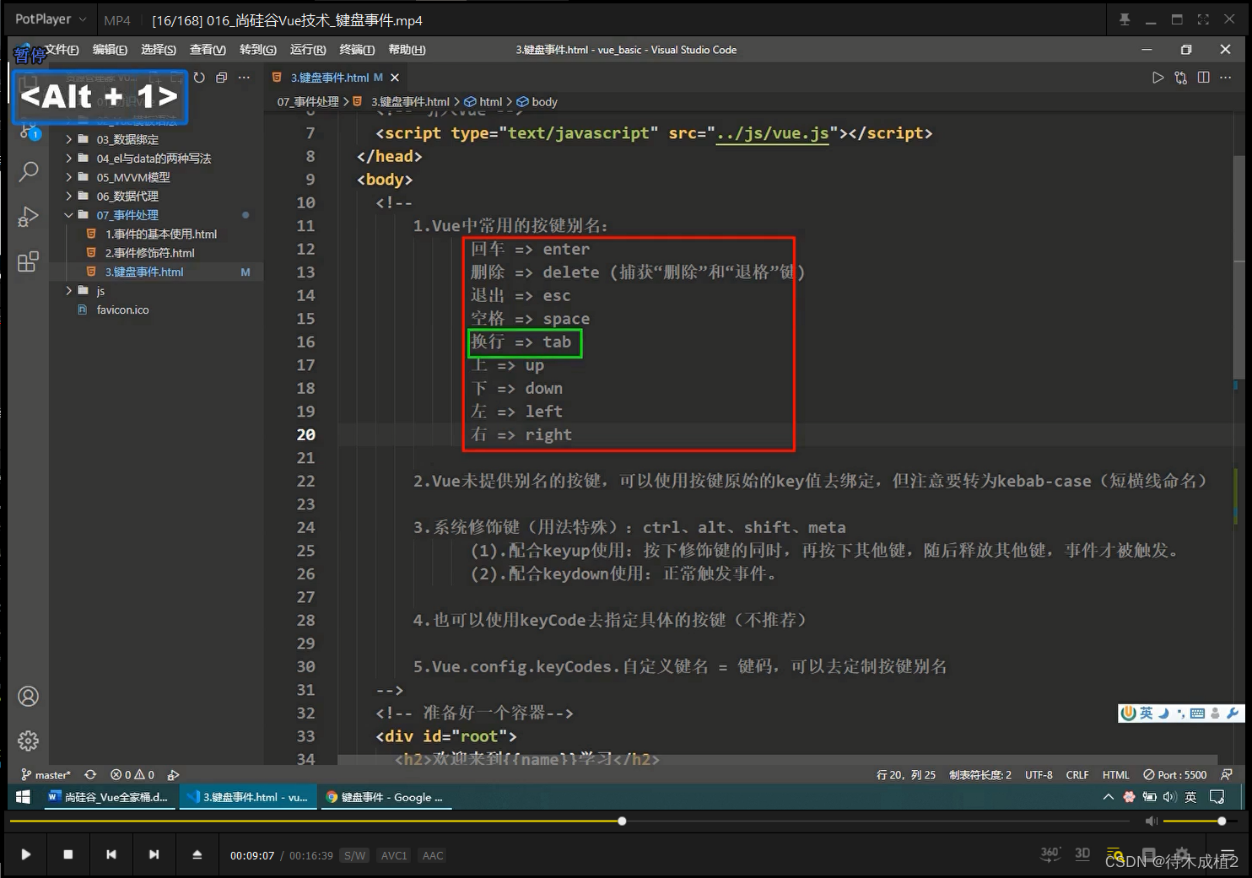Close the 3.键盘事件.html editor tab
This screenshot has width=1252, height=878.
point(395,78)
